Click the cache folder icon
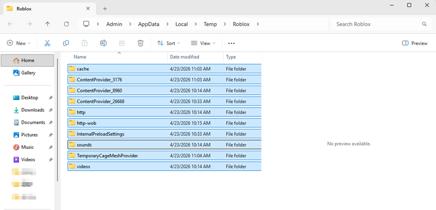The height and width of the screenshot is (210, 436). [72, 69]
